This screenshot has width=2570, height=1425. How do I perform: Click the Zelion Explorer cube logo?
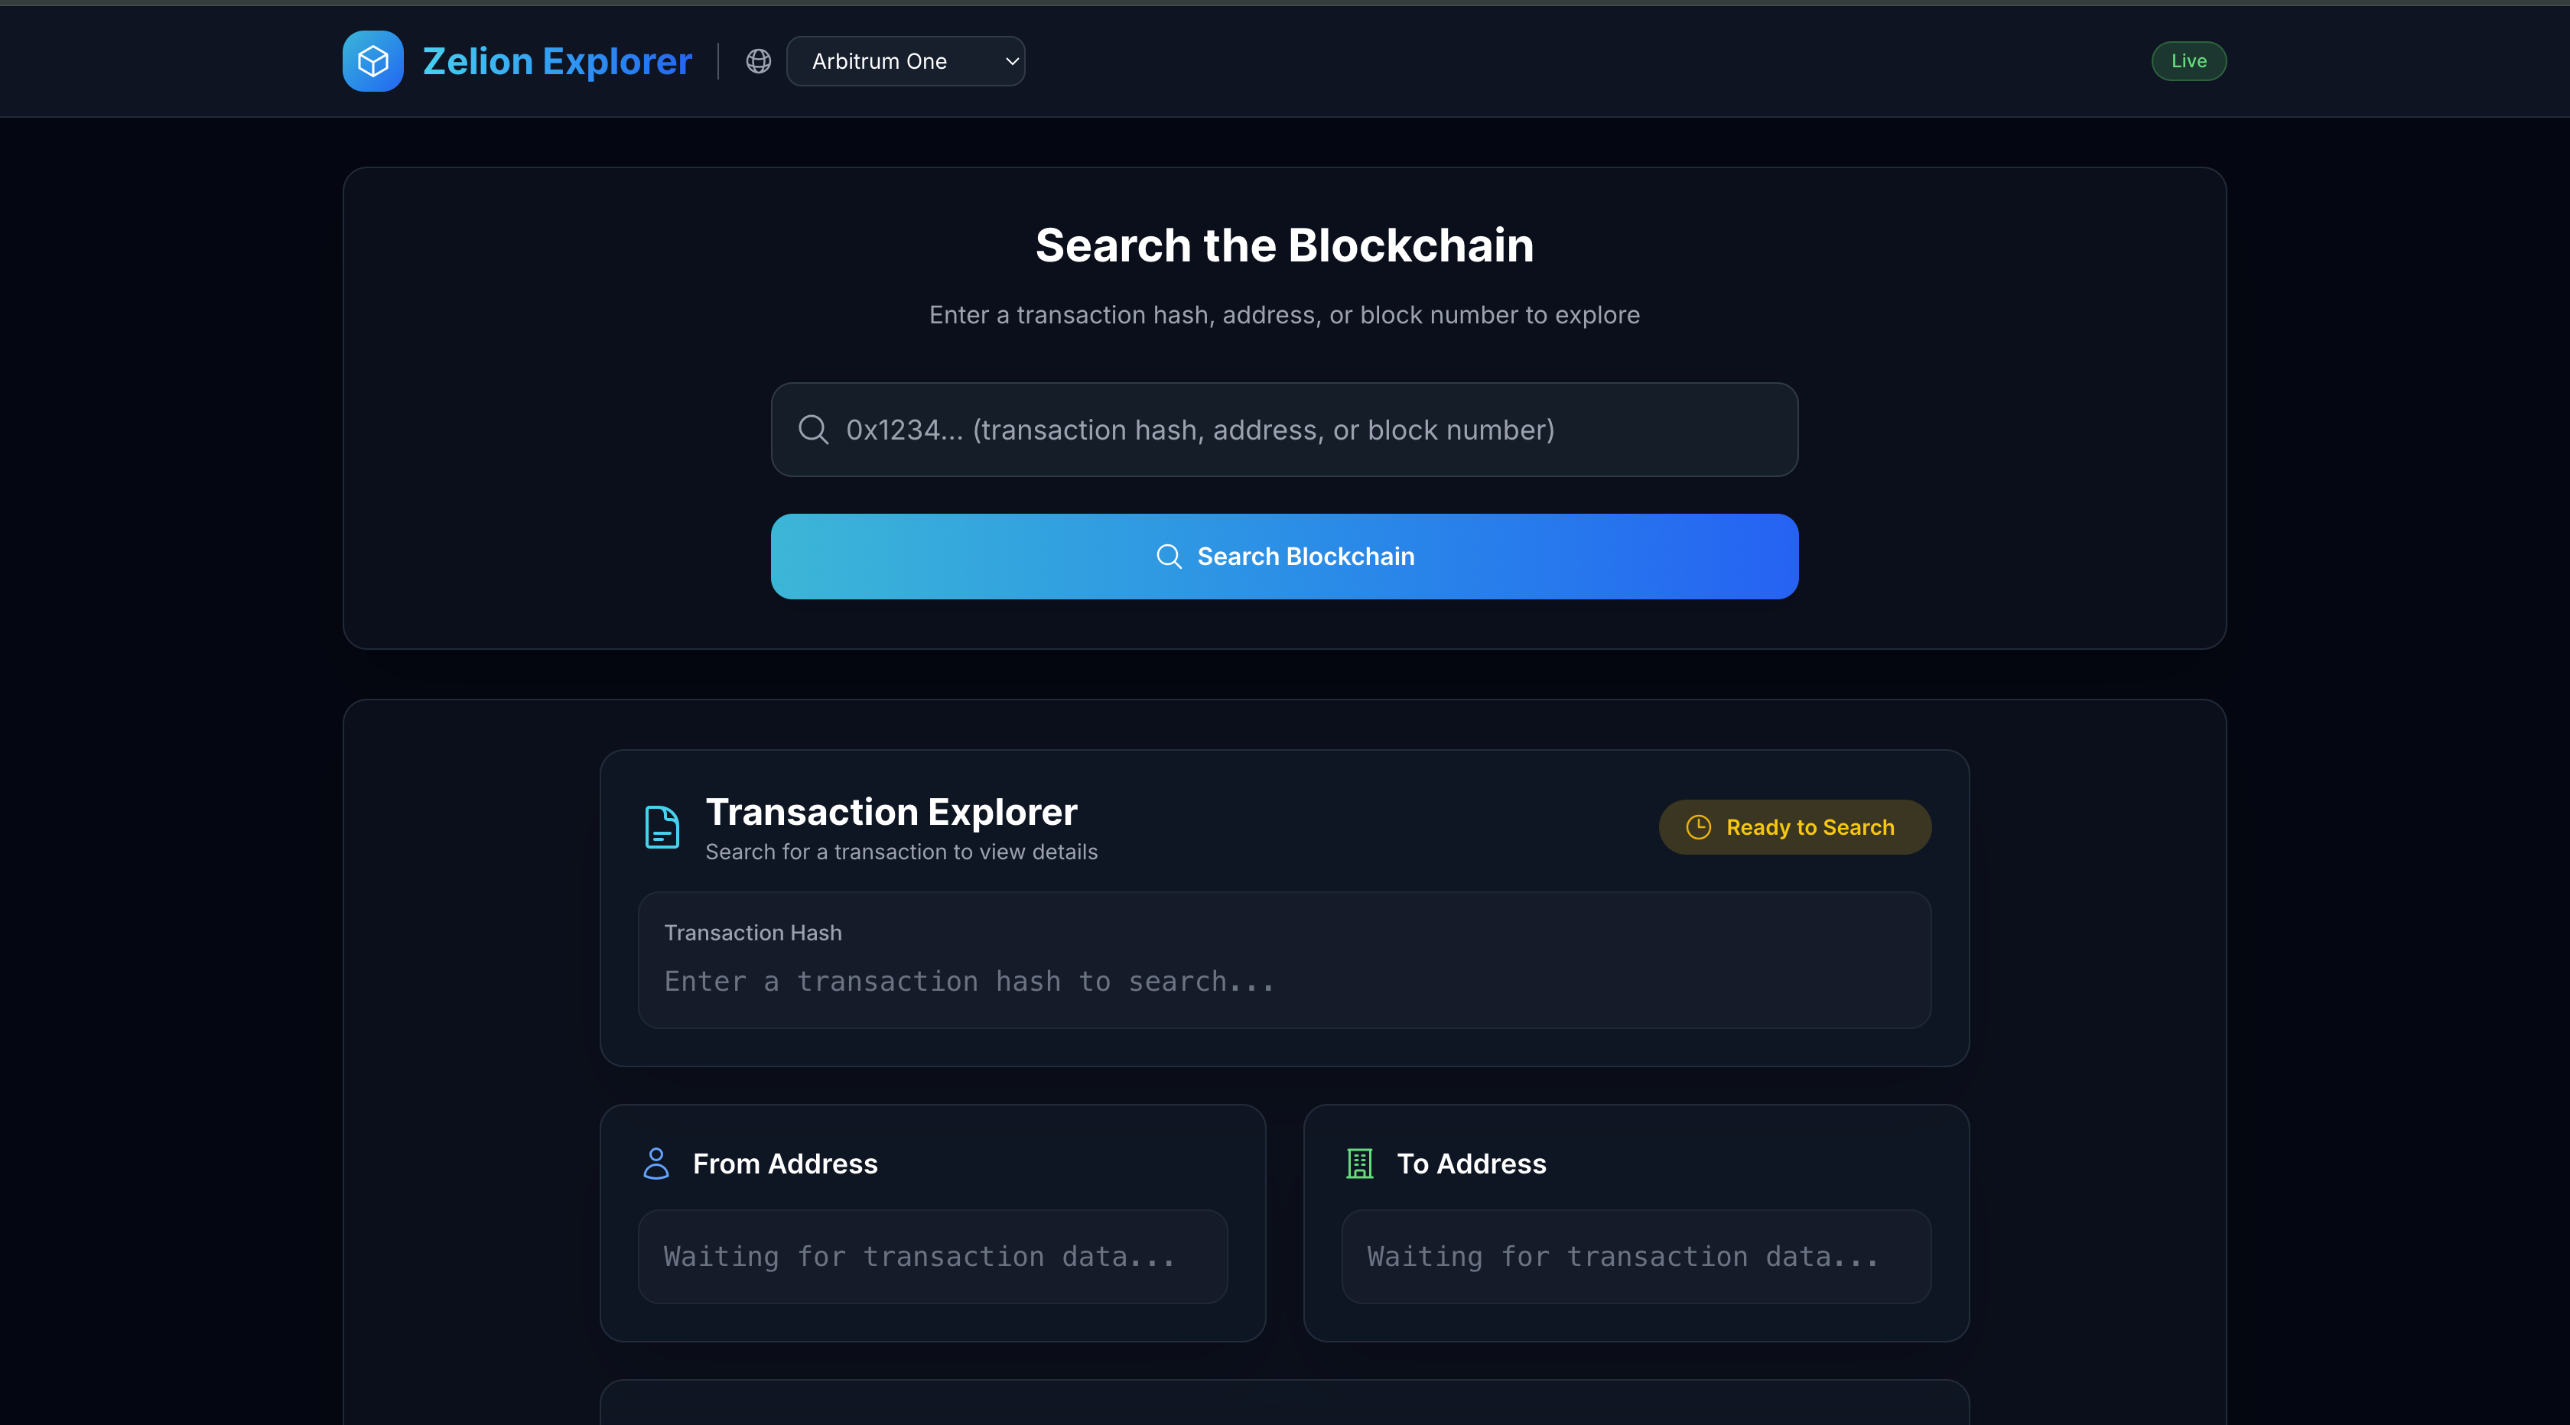372,61
